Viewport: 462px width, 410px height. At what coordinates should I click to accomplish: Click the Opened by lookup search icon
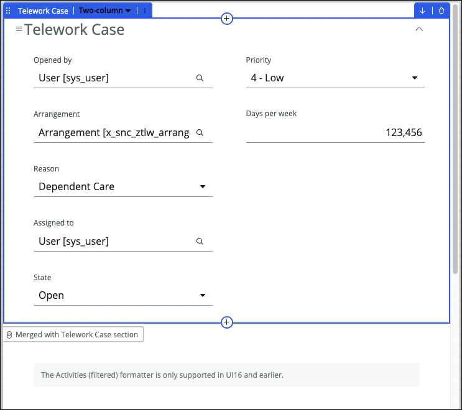(x=200, y=78)
